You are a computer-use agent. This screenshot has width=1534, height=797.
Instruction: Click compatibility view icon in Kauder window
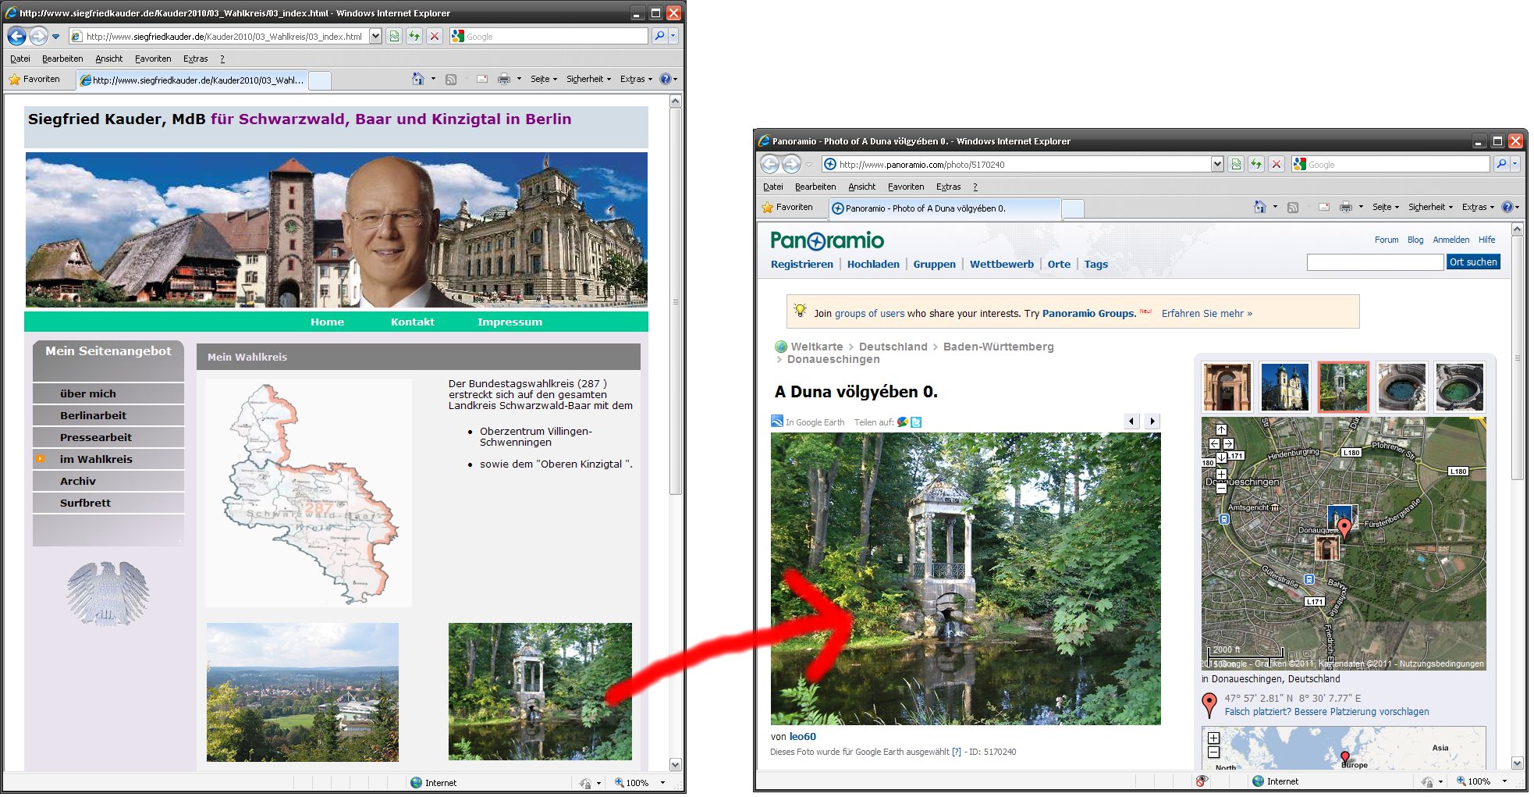click(394, 36)
